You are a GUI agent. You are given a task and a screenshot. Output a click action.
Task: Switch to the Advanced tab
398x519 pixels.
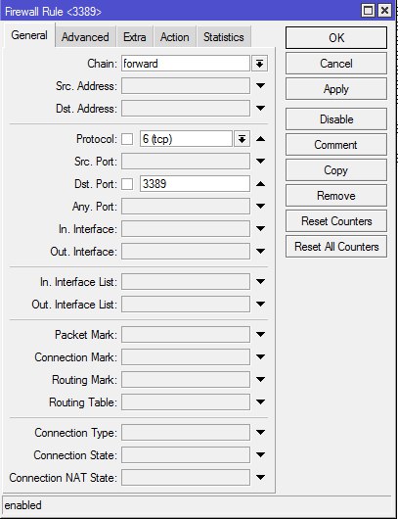coord(85,37)
